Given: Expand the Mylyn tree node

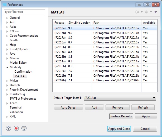Looking at the screenshot, I should [x=7, y=81].
